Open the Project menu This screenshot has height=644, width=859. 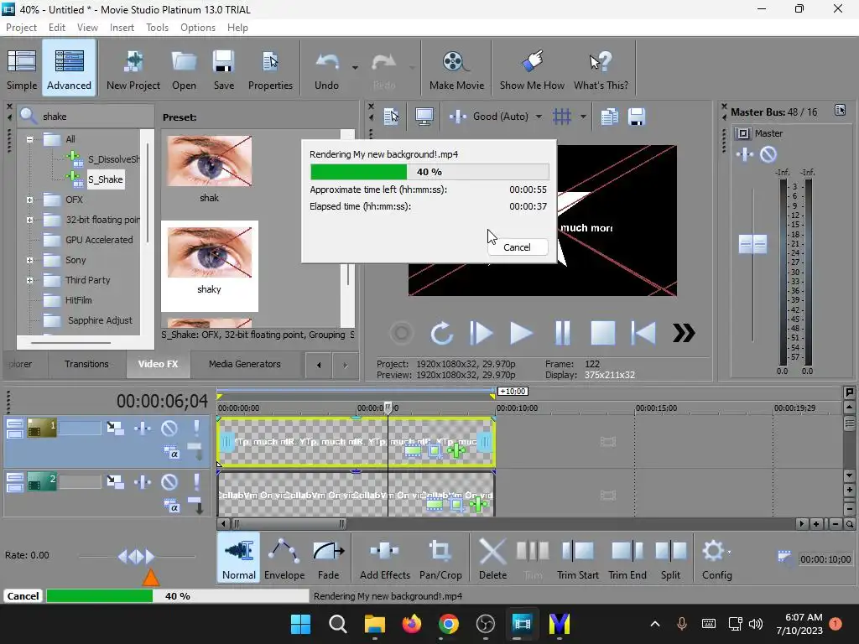pyautogui.click(x=21, y=28)
